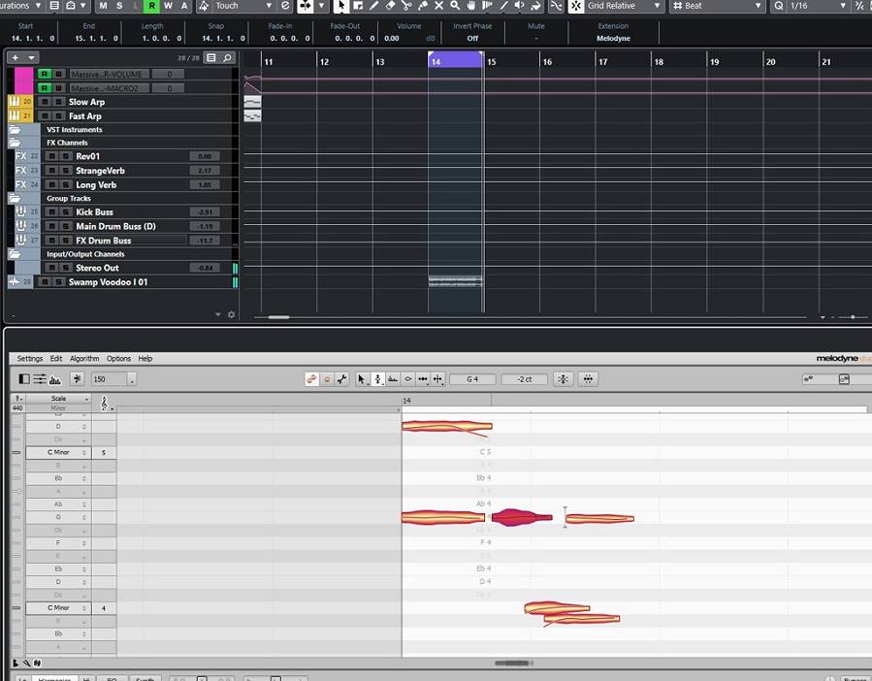872x681 pixels.
Task: Open the Melodyne Settings menu
Action: click(x=30, y=359)
